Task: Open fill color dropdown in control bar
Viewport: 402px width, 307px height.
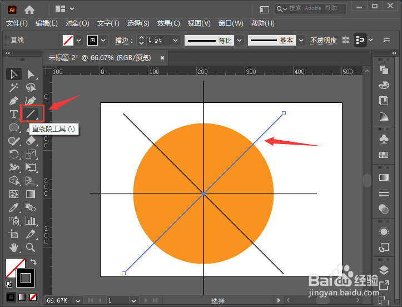Action: click(79, 40)
